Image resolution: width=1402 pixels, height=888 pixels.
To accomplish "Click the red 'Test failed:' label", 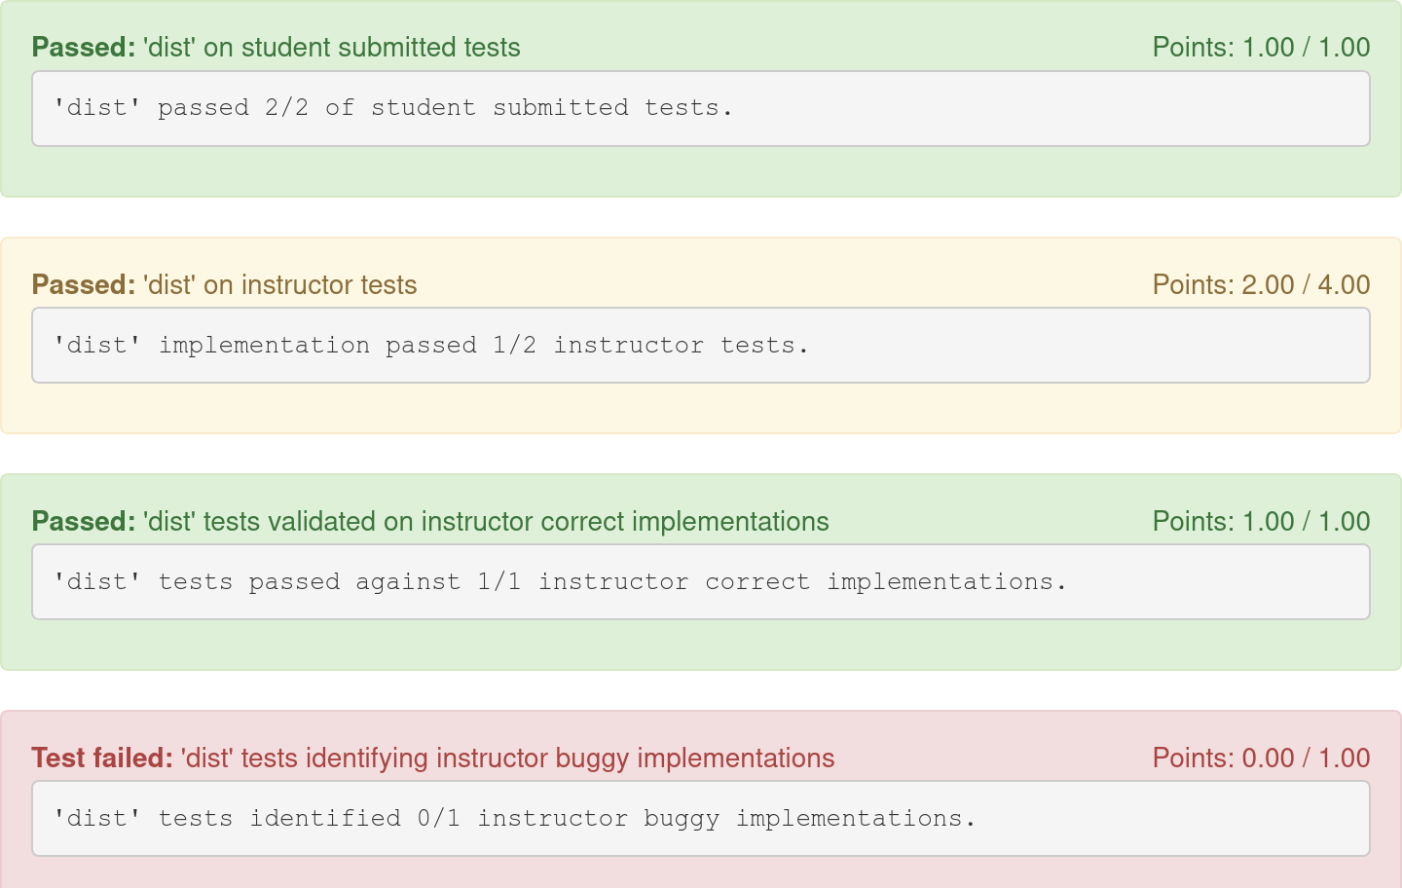I will click(101, 758).
